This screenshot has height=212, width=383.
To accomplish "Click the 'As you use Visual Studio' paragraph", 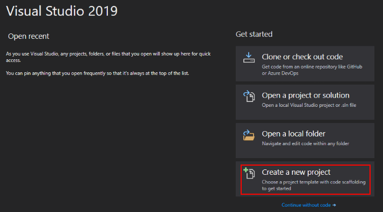I will (x=108, y=57).
